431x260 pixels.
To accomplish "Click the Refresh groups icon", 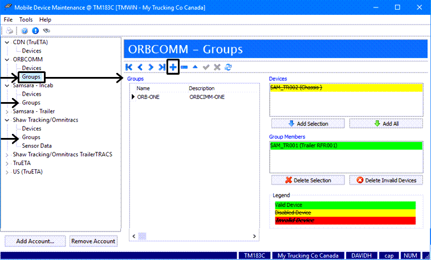I will tap(228, 67).
